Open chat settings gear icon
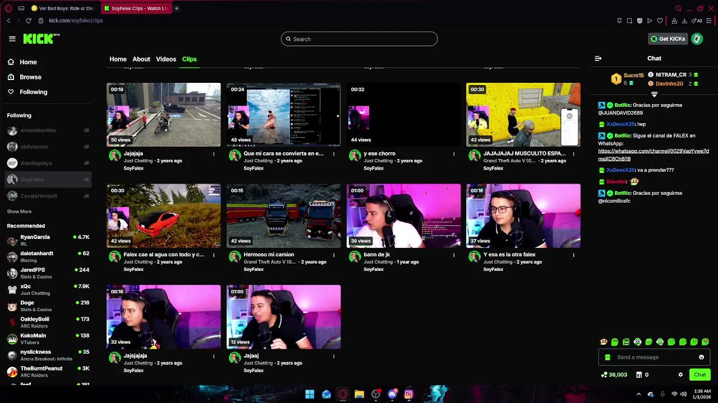Screen dimensions: 718x403 tap(680, 375)
